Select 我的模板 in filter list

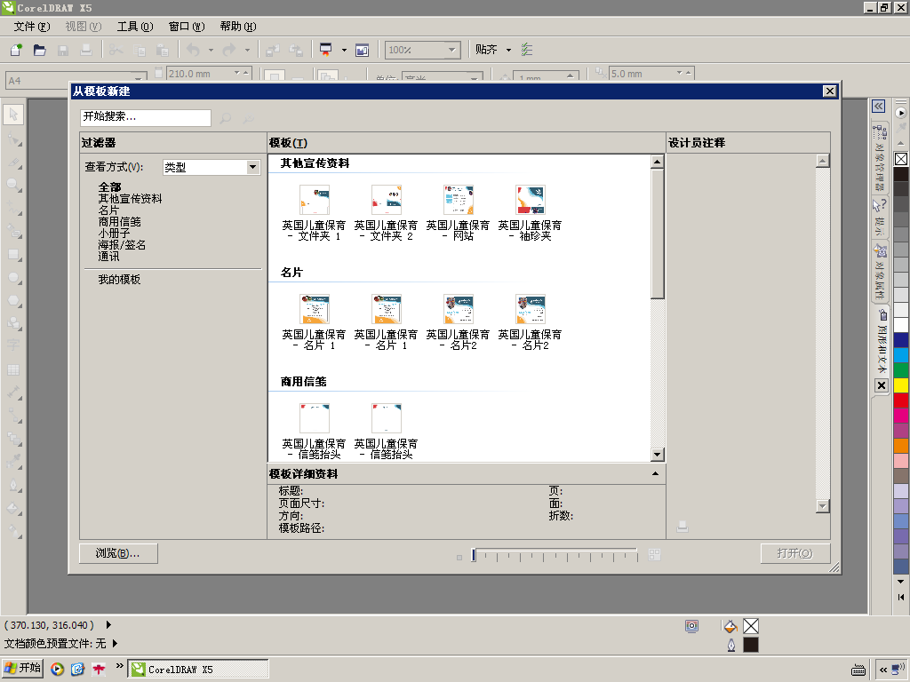coord(119,280)
